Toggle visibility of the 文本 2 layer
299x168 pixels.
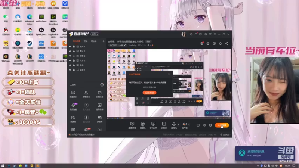70,56
